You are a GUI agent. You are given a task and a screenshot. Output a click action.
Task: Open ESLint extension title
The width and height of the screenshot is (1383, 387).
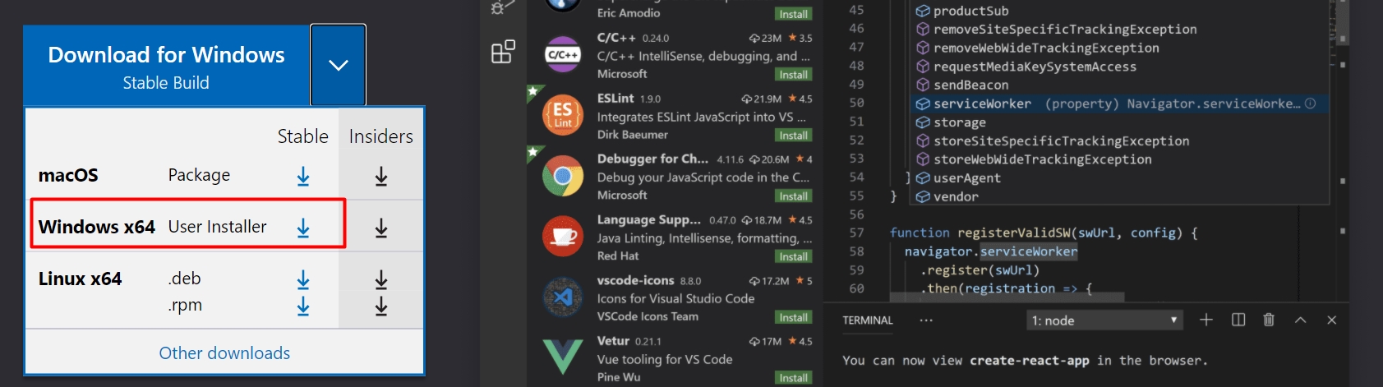tap(615, 98)
